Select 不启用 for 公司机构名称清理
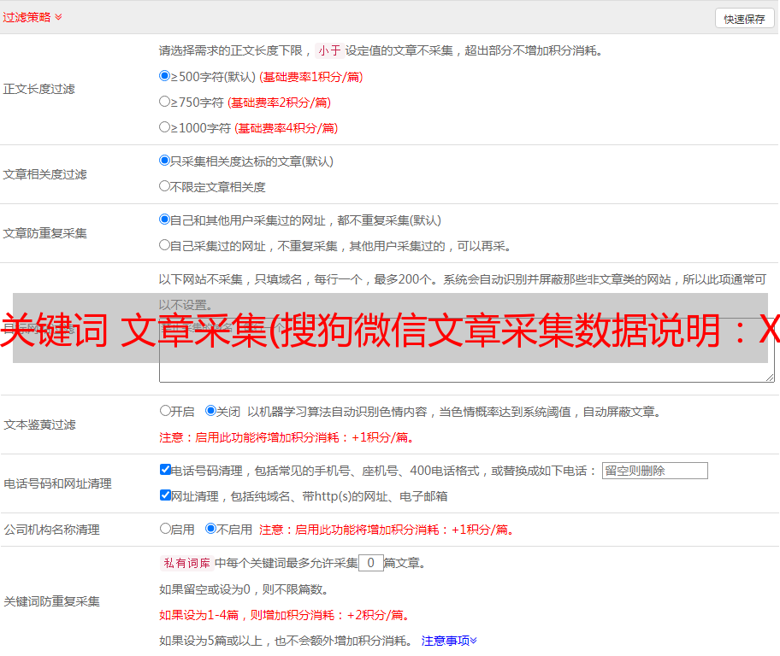780x656 pixels. pos(210,529)
